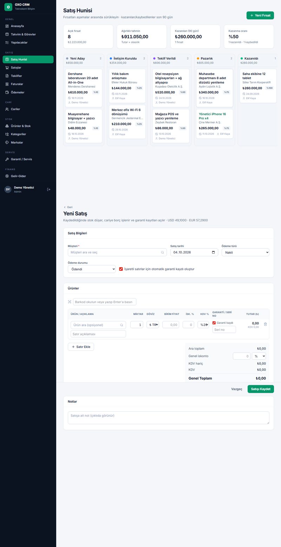This screenshot has height=547, width=281.
Task: Click the Teklifler document icon
Action: pyautogui.click(x=7, y=76)
